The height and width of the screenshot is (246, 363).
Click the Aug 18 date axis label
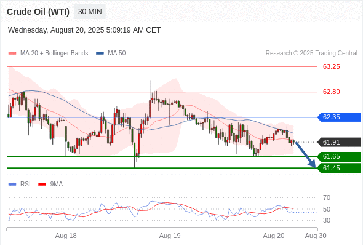[66, 236]
